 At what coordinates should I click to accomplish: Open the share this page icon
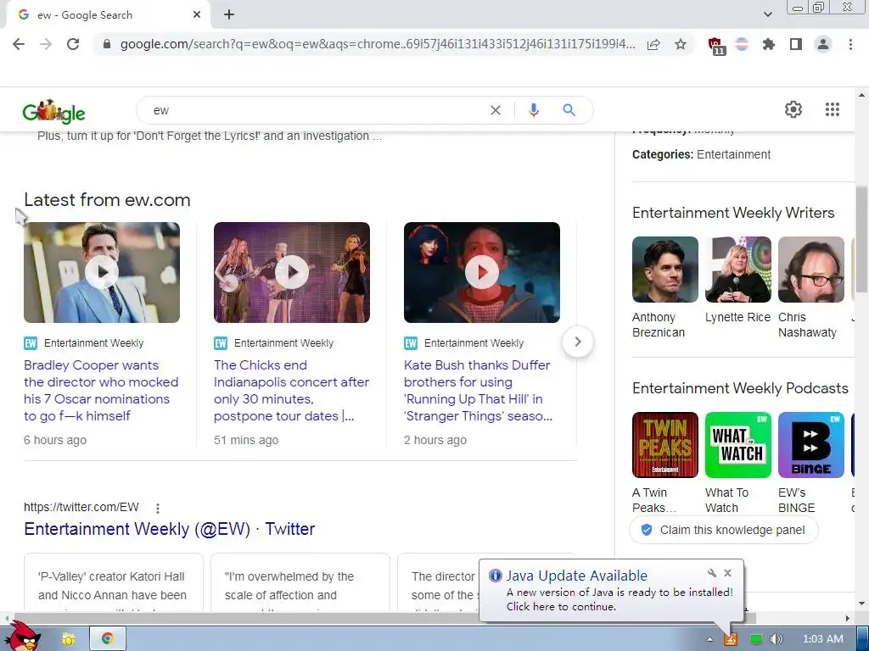coord(653,44)
